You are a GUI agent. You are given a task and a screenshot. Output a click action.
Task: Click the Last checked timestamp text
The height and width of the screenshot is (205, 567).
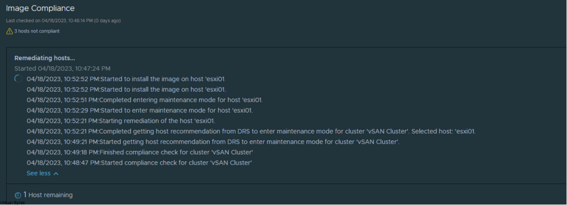63,21
